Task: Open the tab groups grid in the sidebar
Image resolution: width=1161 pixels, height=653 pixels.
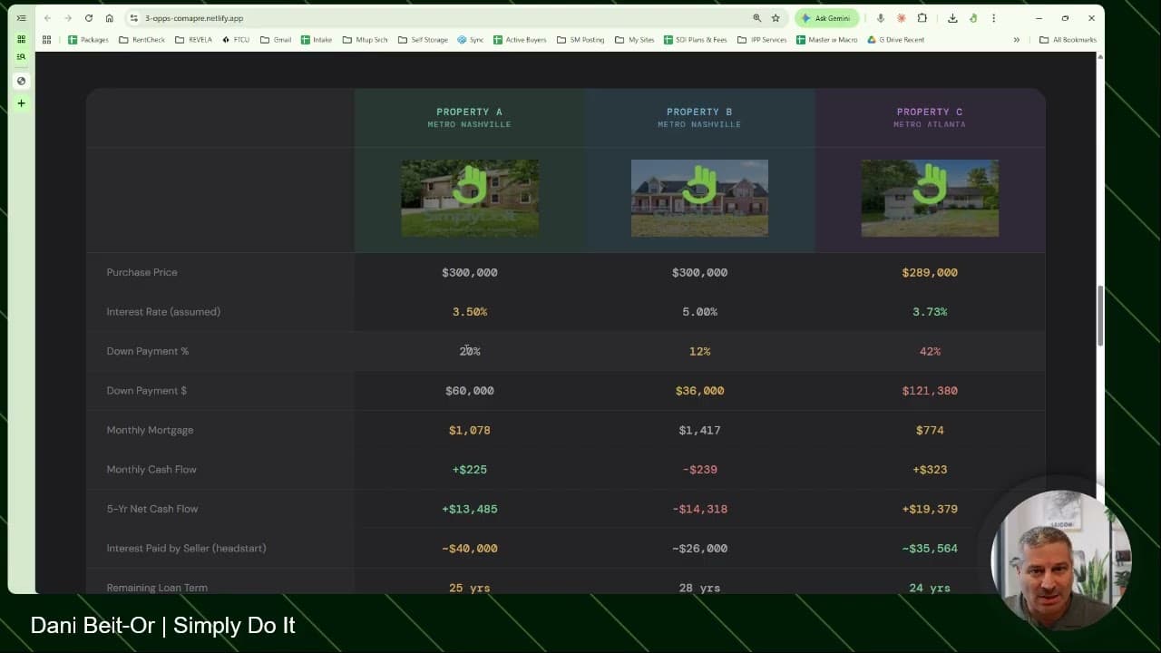Action: (x=22, y=40)
